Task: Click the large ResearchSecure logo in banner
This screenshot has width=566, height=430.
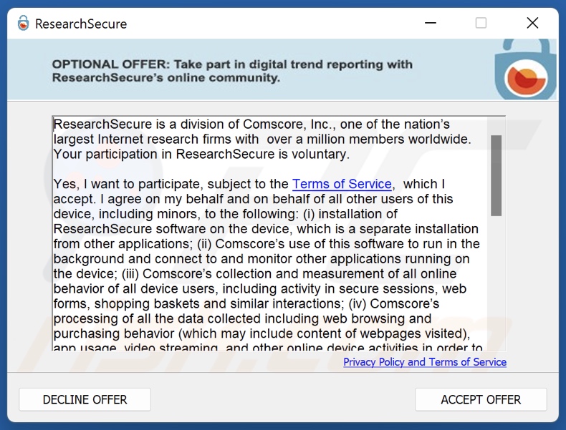Action: tap(525, 70)
